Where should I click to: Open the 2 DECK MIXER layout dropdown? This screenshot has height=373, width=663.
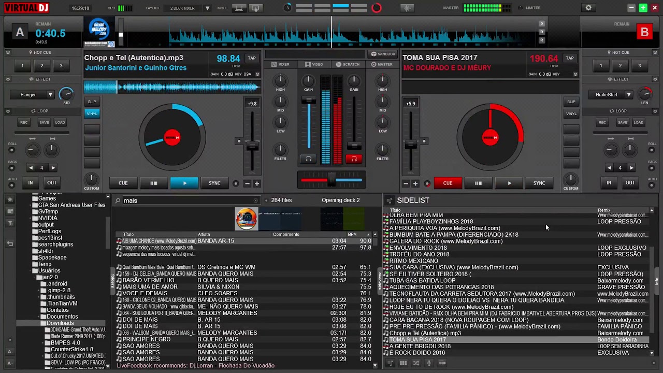click(x=207, y=8)
